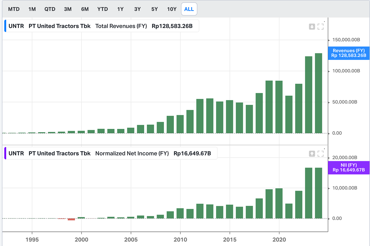
Task: Choose the 3Y time range
Action: (137, 9)
